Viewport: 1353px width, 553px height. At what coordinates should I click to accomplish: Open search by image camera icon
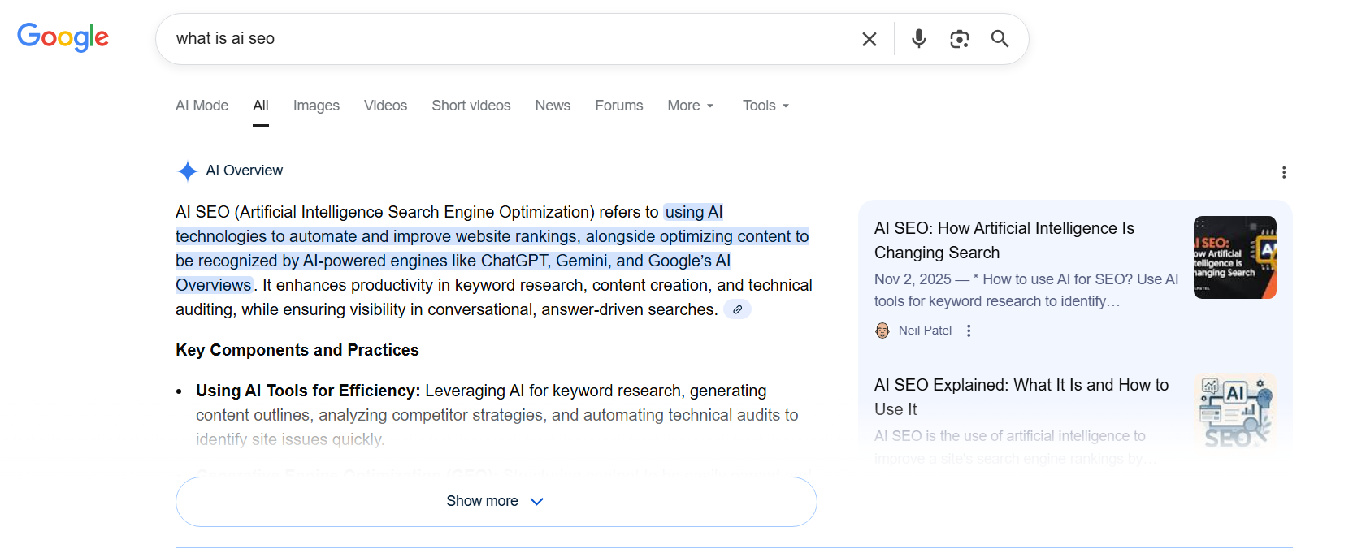coord(960,39)
